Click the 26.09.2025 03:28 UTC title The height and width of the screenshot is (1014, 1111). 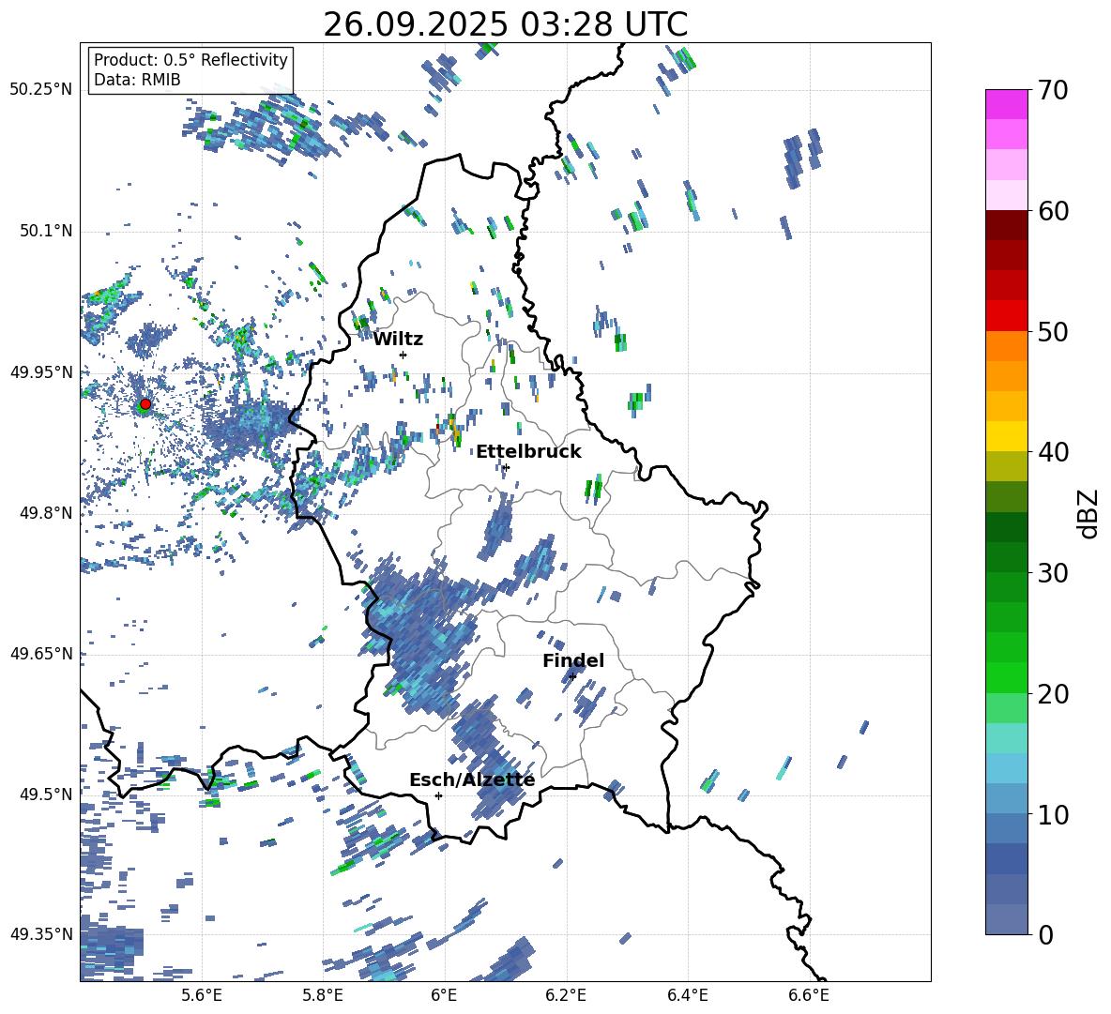505,24
